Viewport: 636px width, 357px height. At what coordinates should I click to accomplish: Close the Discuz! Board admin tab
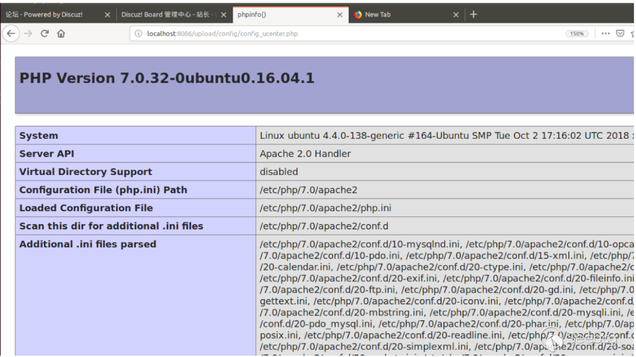(223, 14)
